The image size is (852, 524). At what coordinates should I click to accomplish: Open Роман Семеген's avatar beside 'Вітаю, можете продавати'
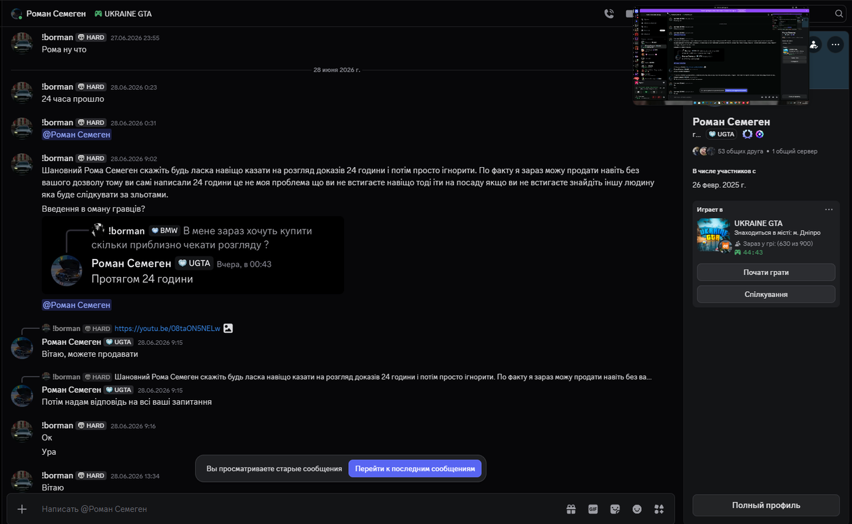[x=22, y=348]
